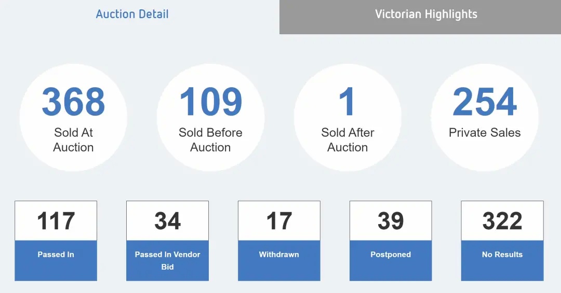Click the 1 Sold After Auction circle
Screen dimensions: 561x293
(x=348, y=118)
